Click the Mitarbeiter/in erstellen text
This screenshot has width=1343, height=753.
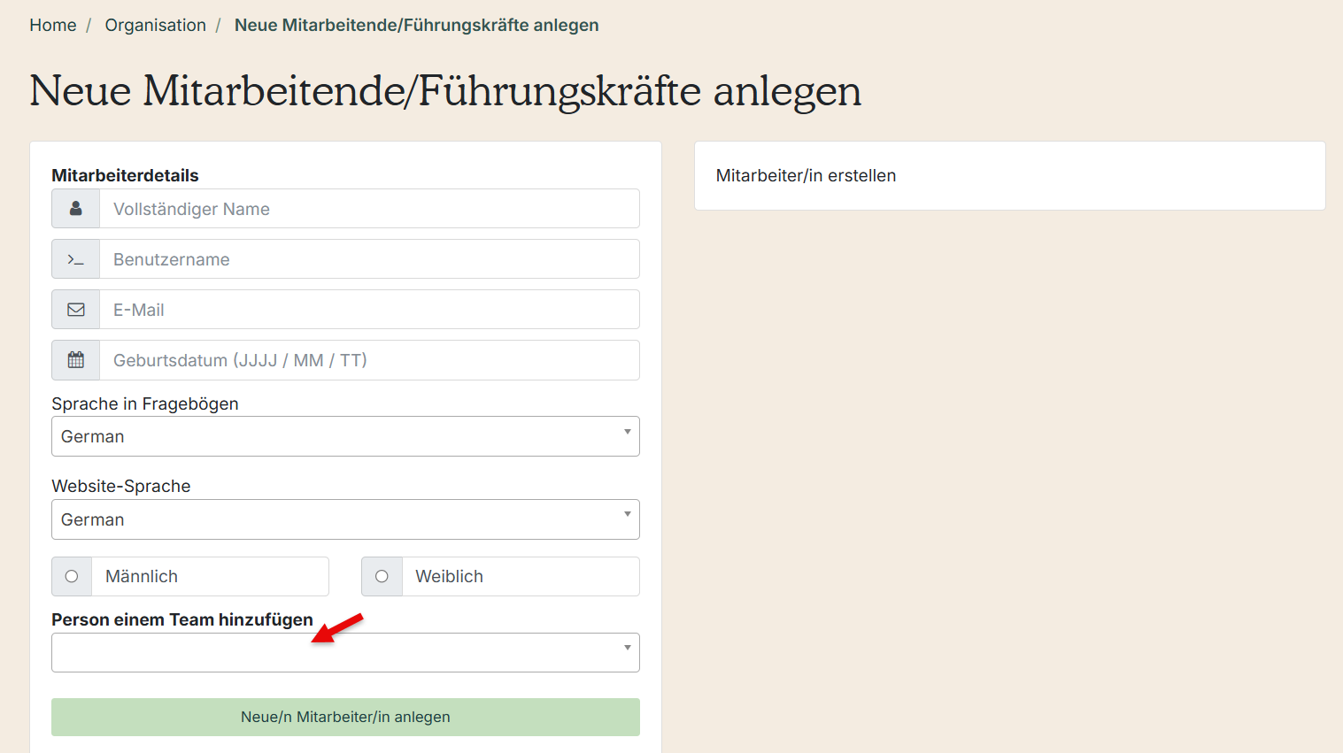[806, 175]
